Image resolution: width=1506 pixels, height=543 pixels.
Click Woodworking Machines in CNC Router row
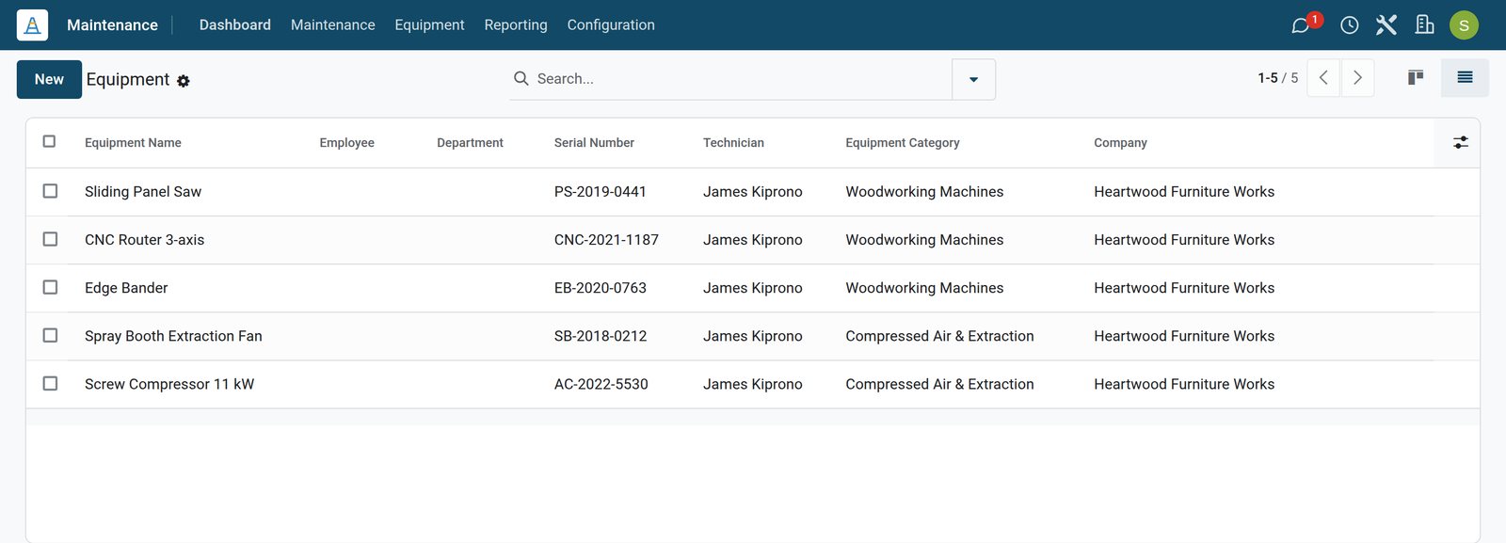coord(924,240)
